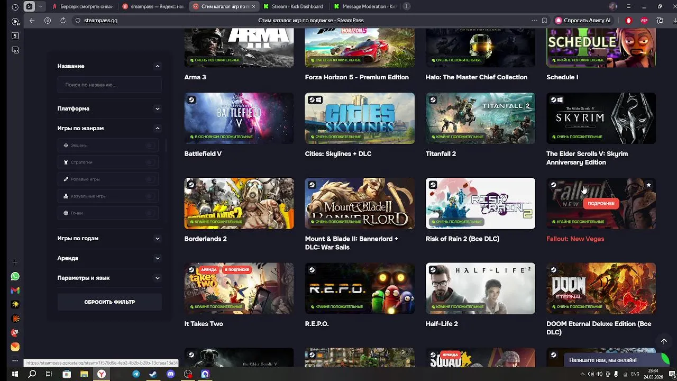Viewport: 677px width, 381px height.
Task: Click the page actions three-dot icon
Action: coord(534,20)
